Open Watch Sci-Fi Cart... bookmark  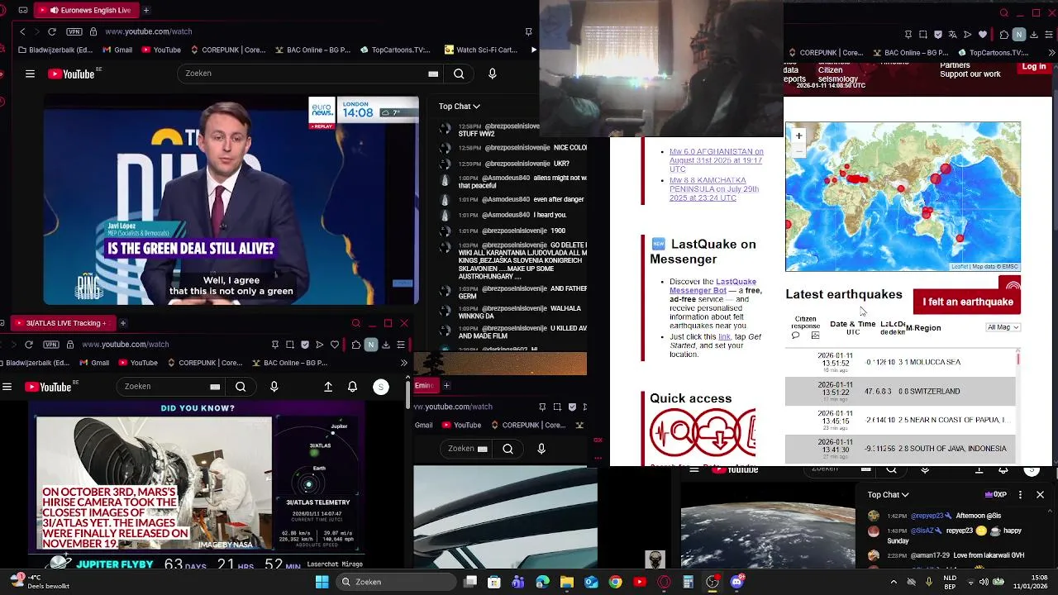point(480,50)
